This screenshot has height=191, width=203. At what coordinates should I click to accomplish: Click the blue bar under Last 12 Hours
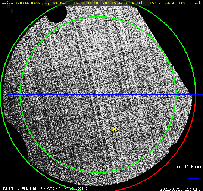(x=194, y=179)
